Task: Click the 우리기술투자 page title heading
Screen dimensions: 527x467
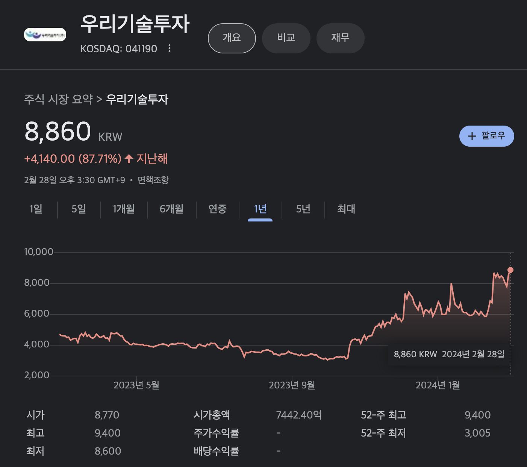Action: [x=135, y=24]
